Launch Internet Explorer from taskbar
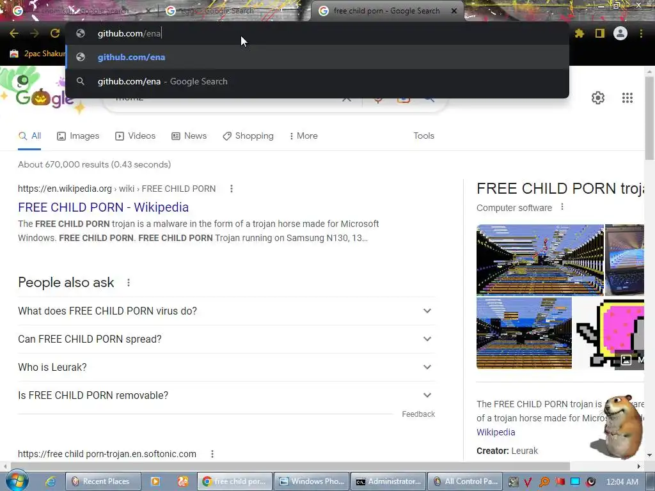The height and width of the screenshot is (491, 655). pyautogui.click(x=51, y=481)
